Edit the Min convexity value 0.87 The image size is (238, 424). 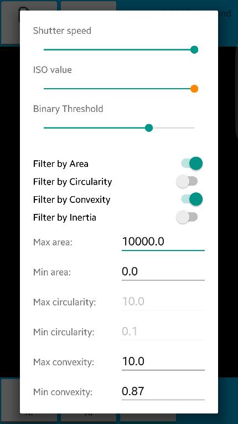(x=163, y=391)
